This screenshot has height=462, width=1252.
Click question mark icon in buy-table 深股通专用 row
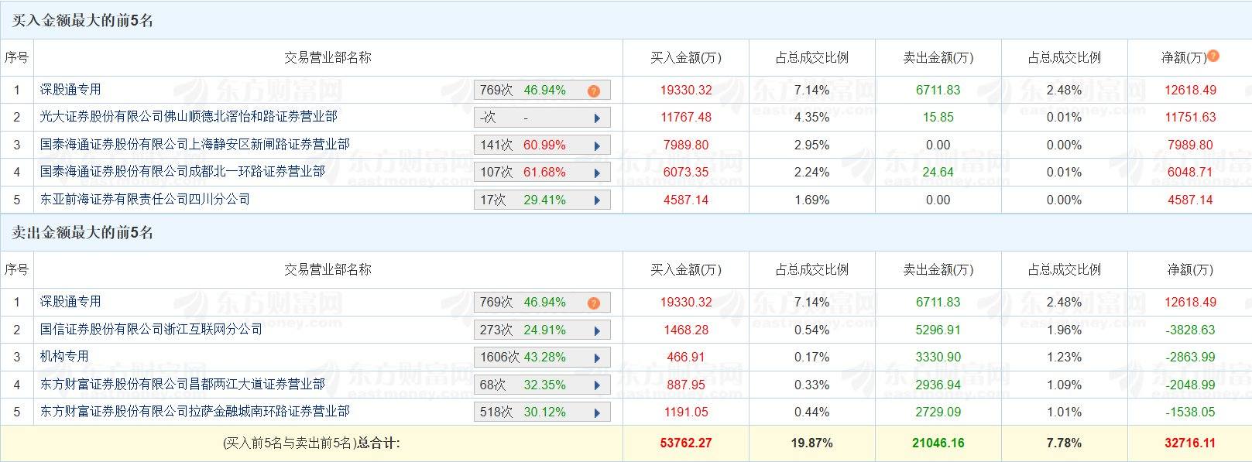[593, 91]
